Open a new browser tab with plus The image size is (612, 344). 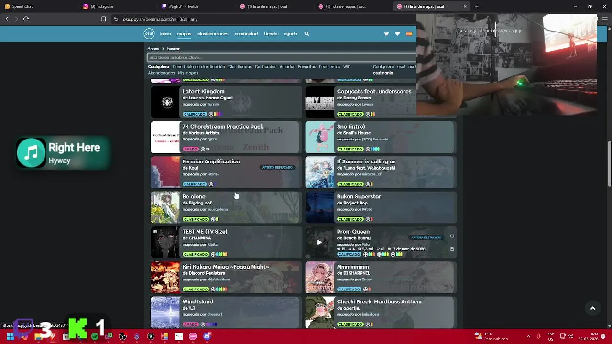(x=477, y=6)
